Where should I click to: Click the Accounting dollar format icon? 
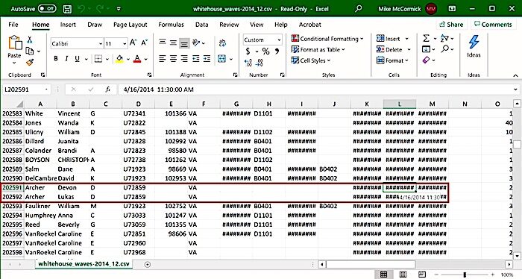(x=248, y=51)
